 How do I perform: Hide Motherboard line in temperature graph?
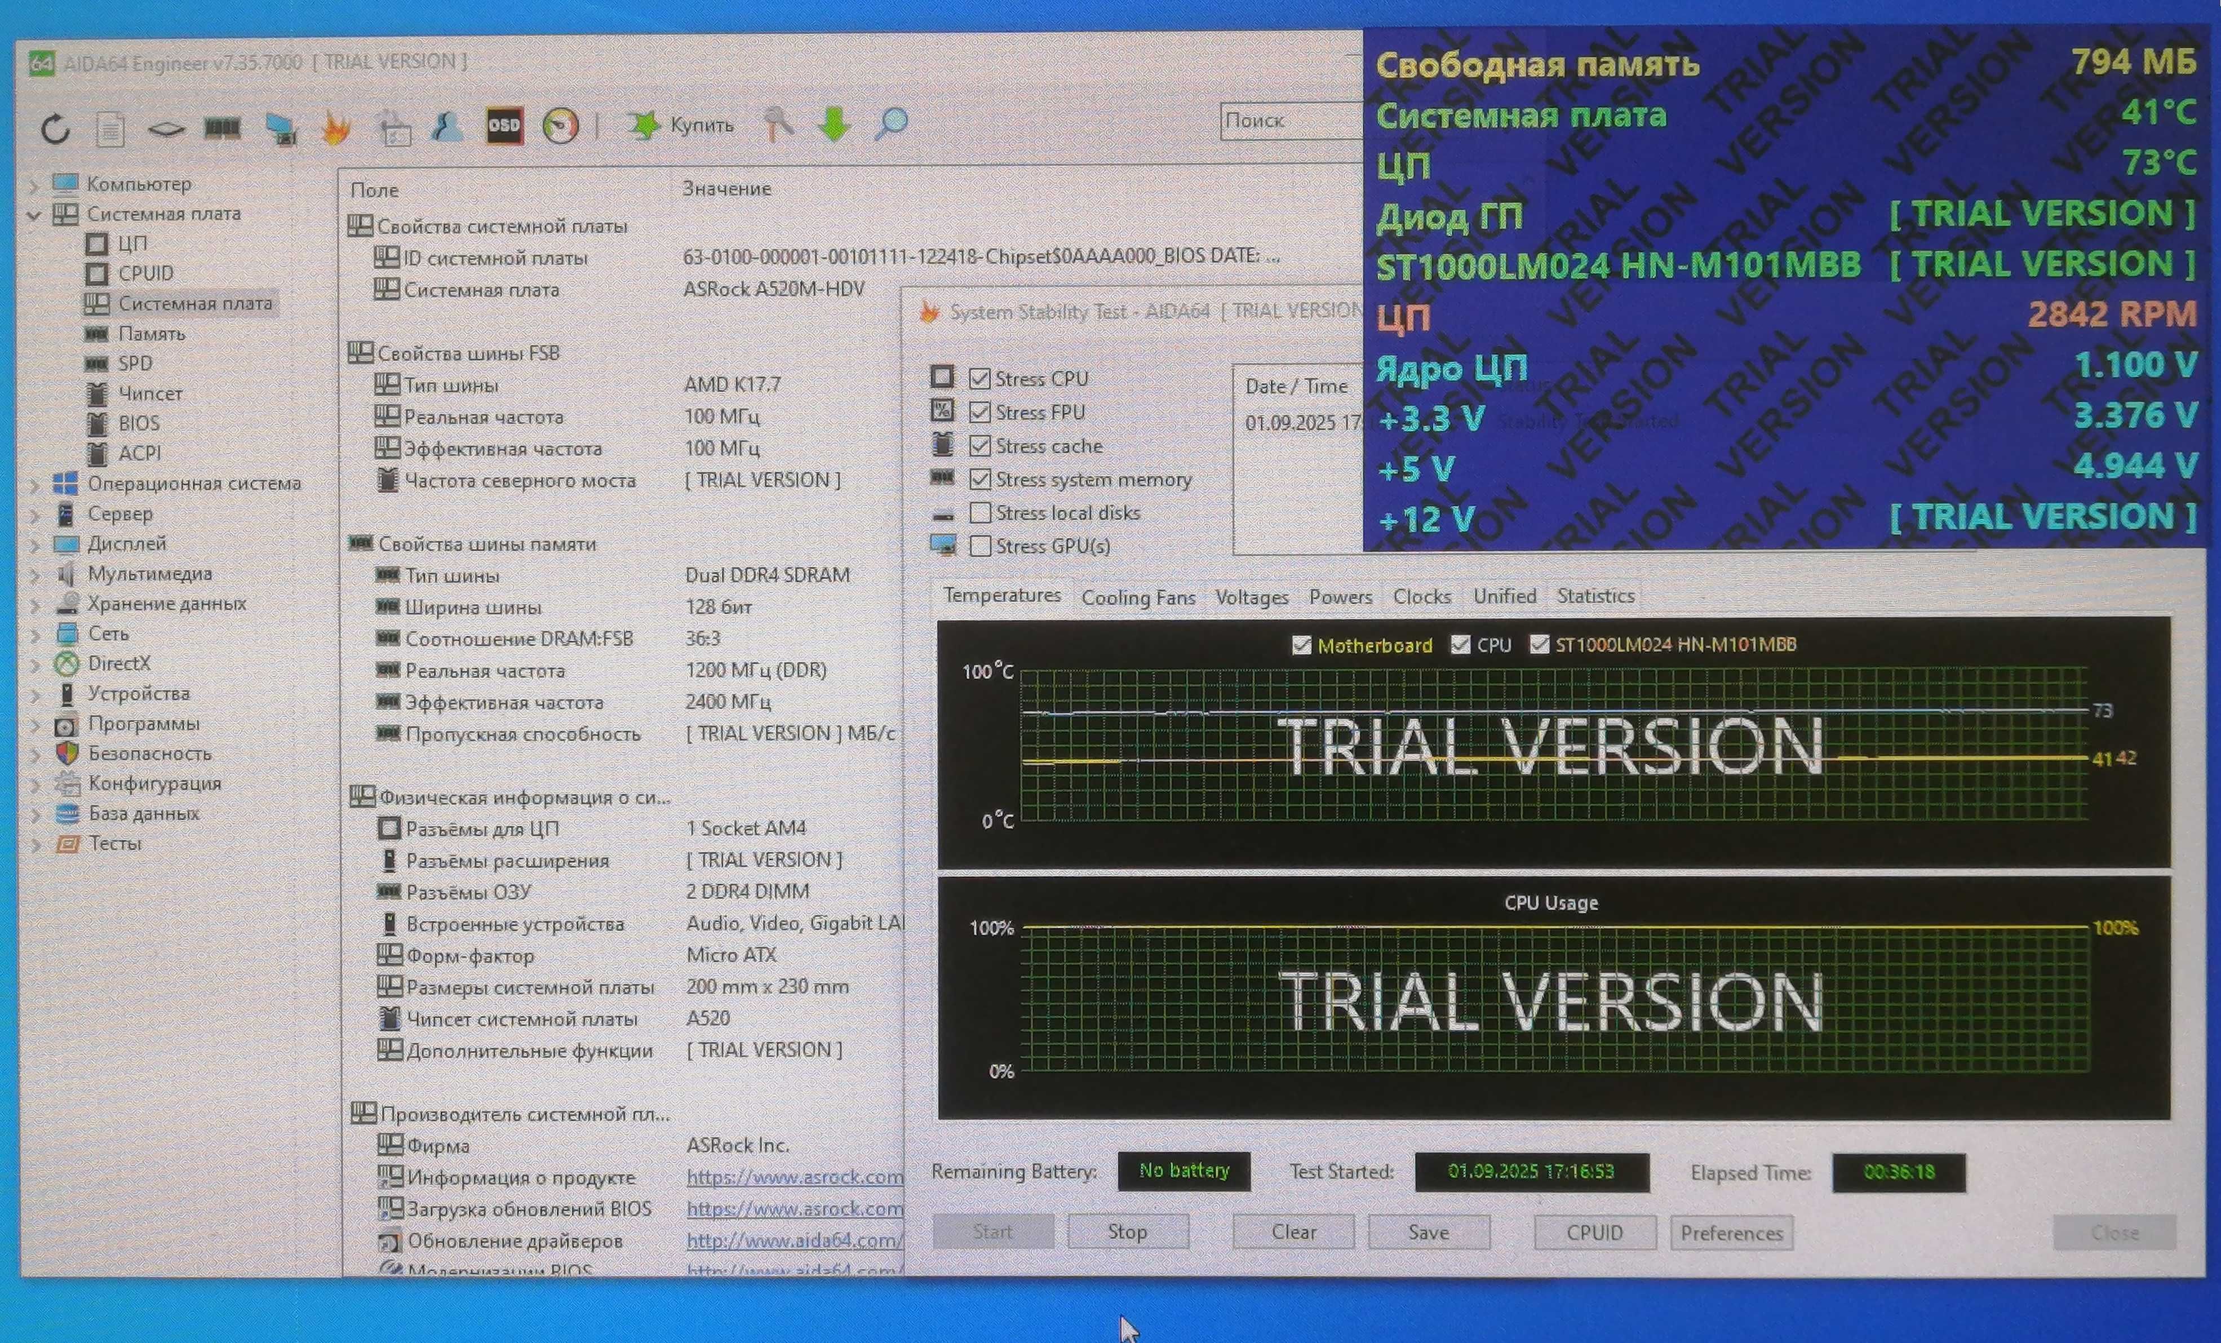pyautogui.click(x=1302, y=645)
